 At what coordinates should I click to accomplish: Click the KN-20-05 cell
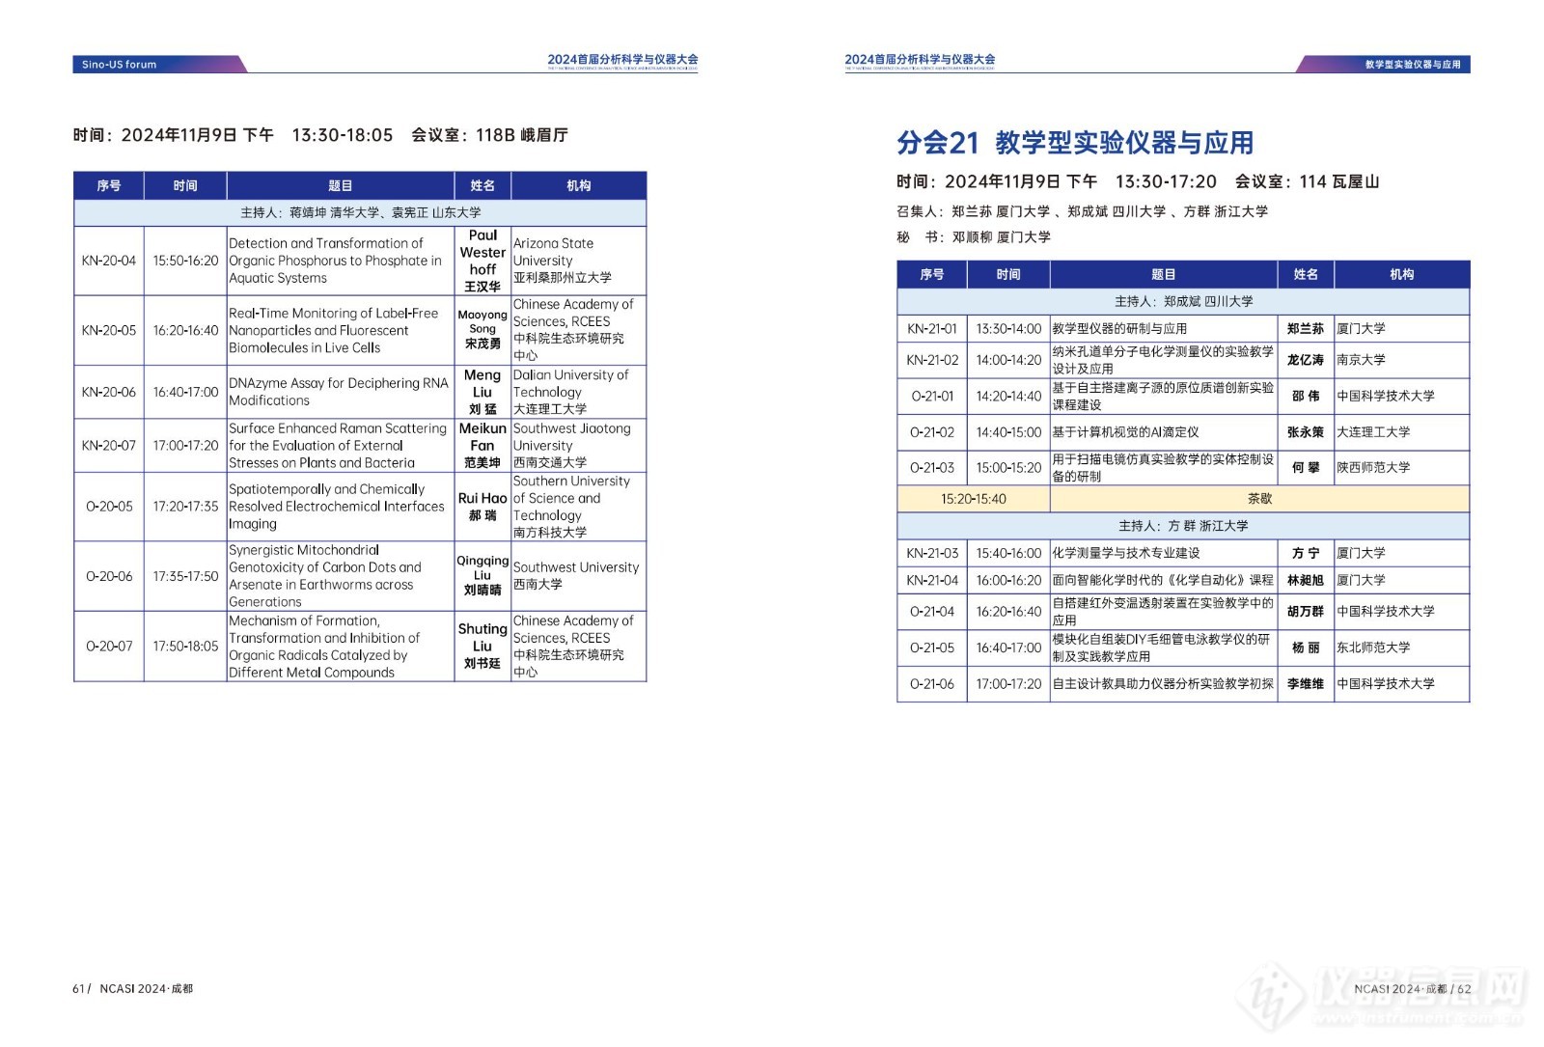[x=109, y=330]
